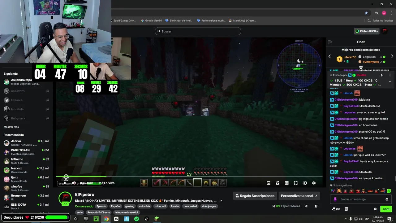The image size is (396, 223).
Task: Select the ReacciónEnDirecto tag
Action: 99,212
